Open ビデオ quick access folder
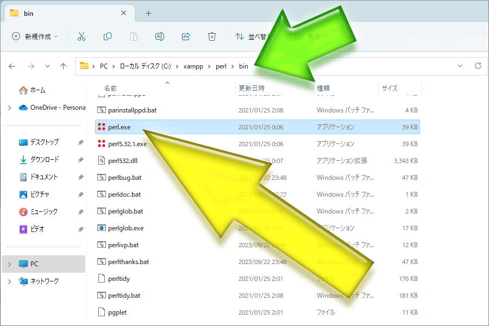Viewport: 489px width, 326px height. (32, 229)
